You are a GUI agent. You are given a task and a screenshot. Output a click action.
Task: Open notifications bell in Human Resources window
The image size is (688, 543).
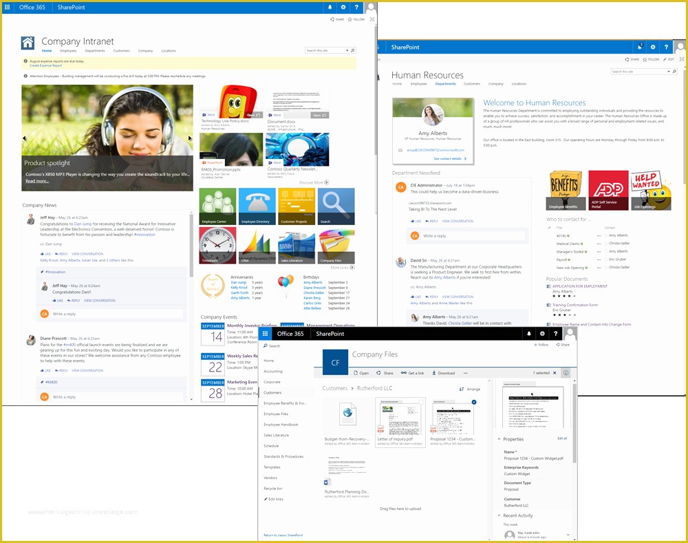click(640, 47)
